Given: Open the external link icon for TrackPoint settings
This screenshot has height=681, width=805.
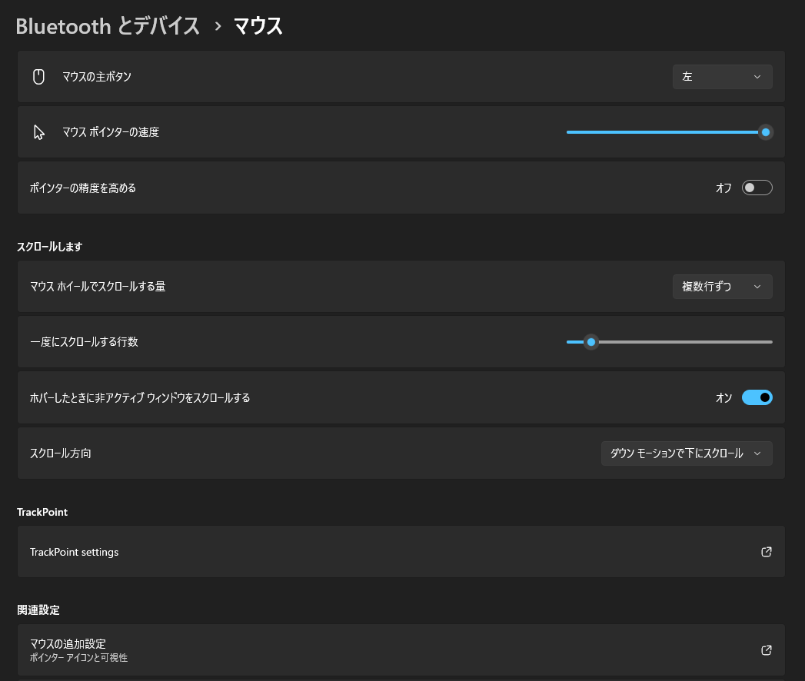Looking at the screenshot, I should click(x=766, y=552).
